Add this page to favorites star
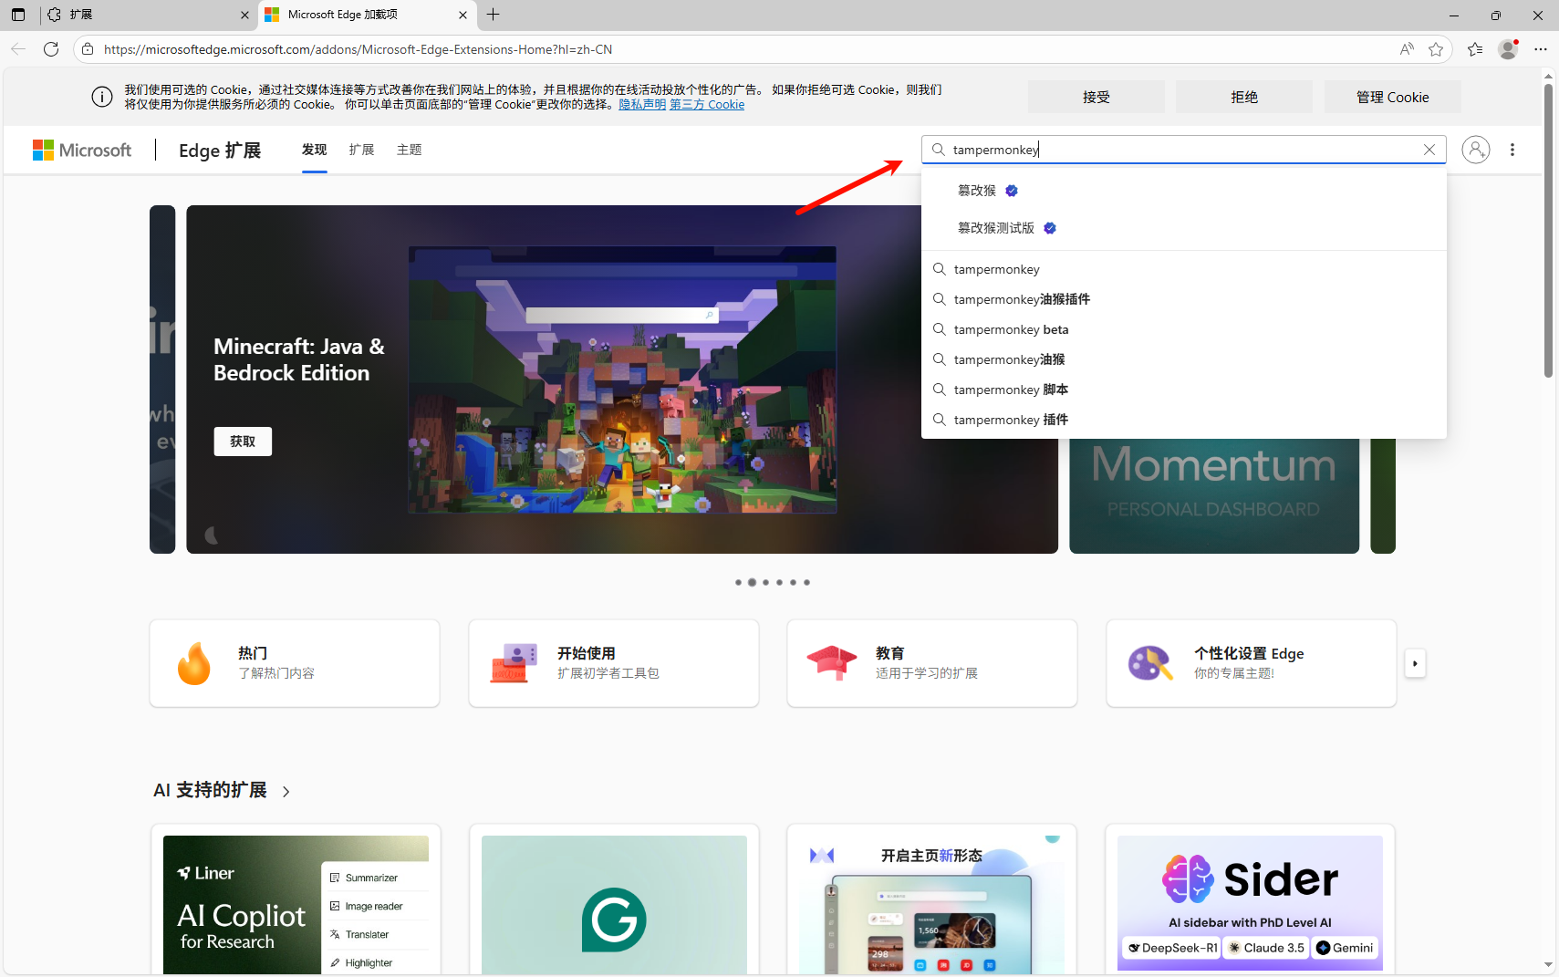The height and width of the screenshot is (977, 1559). (1436, 49)
